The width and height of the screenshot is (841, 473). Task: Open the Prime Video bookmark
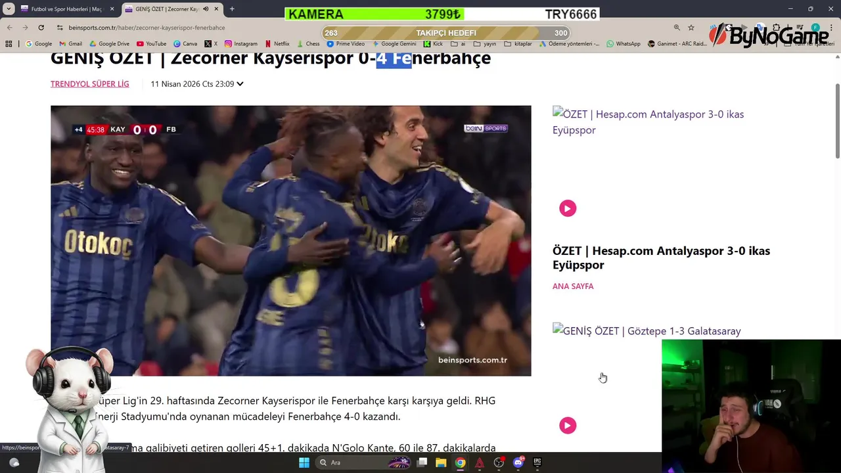click(346, 44)
